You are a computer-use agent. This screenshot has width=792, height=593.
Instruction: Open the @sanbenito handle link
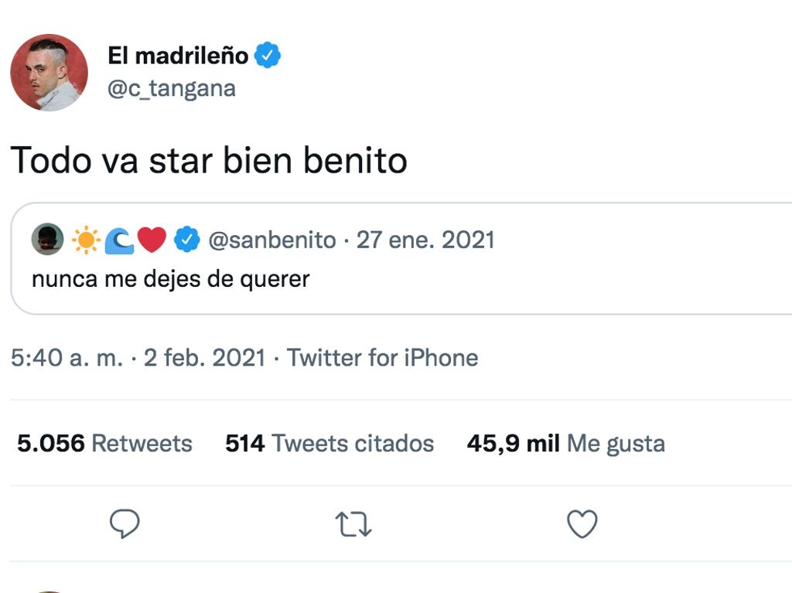pyautogui.click(x=271, y=240)
